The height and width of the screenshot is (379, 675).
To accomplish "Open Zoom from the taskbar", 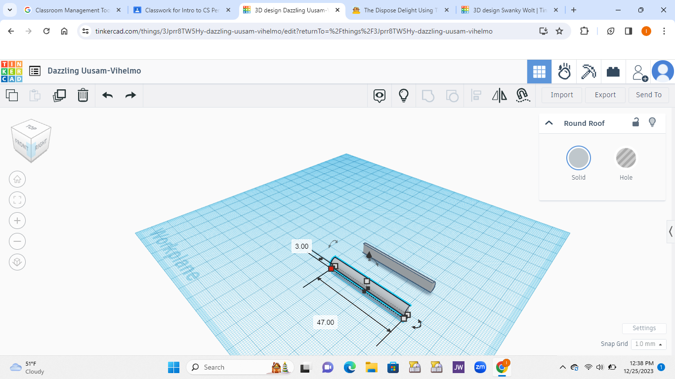I will (x=480, y=367).
